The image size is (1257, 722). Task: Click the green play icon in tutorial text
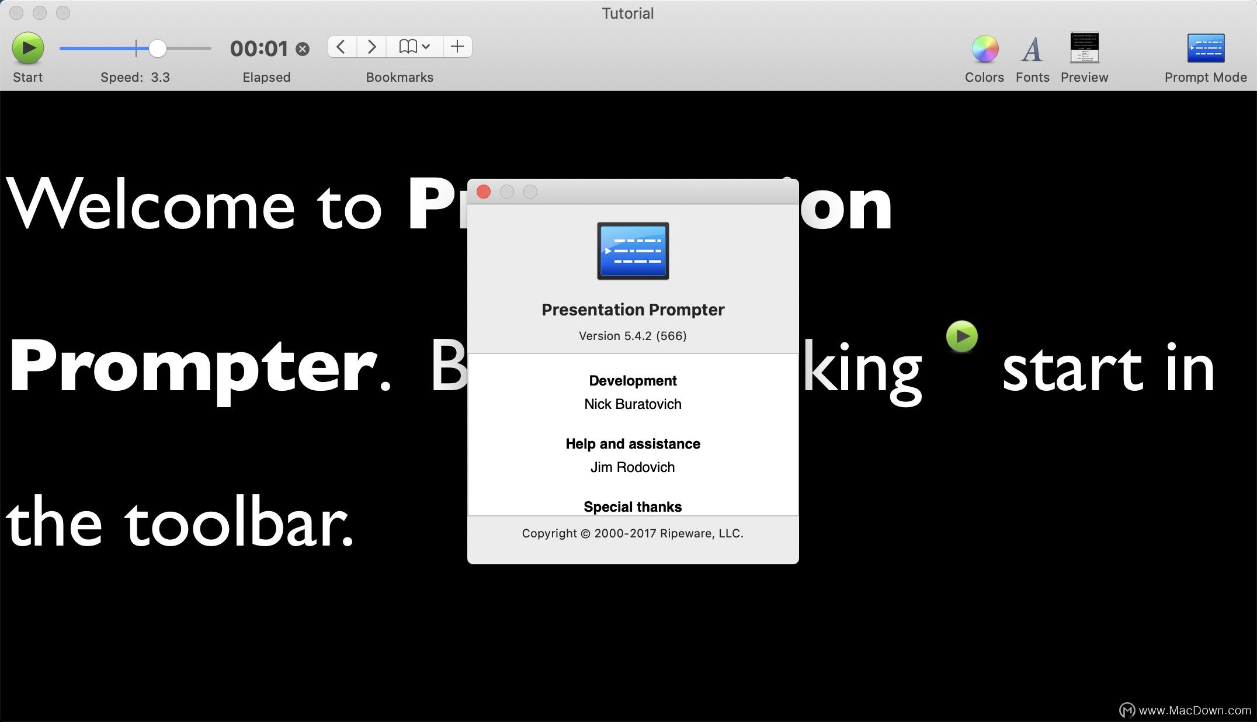point(961,336)
